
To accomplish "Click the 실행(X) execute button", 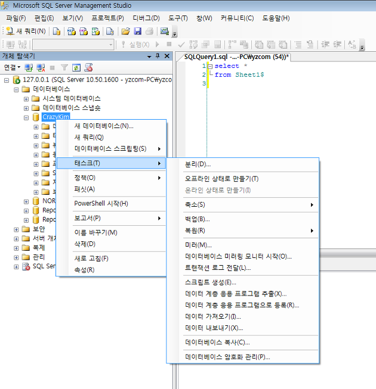I will coord(135,45).
